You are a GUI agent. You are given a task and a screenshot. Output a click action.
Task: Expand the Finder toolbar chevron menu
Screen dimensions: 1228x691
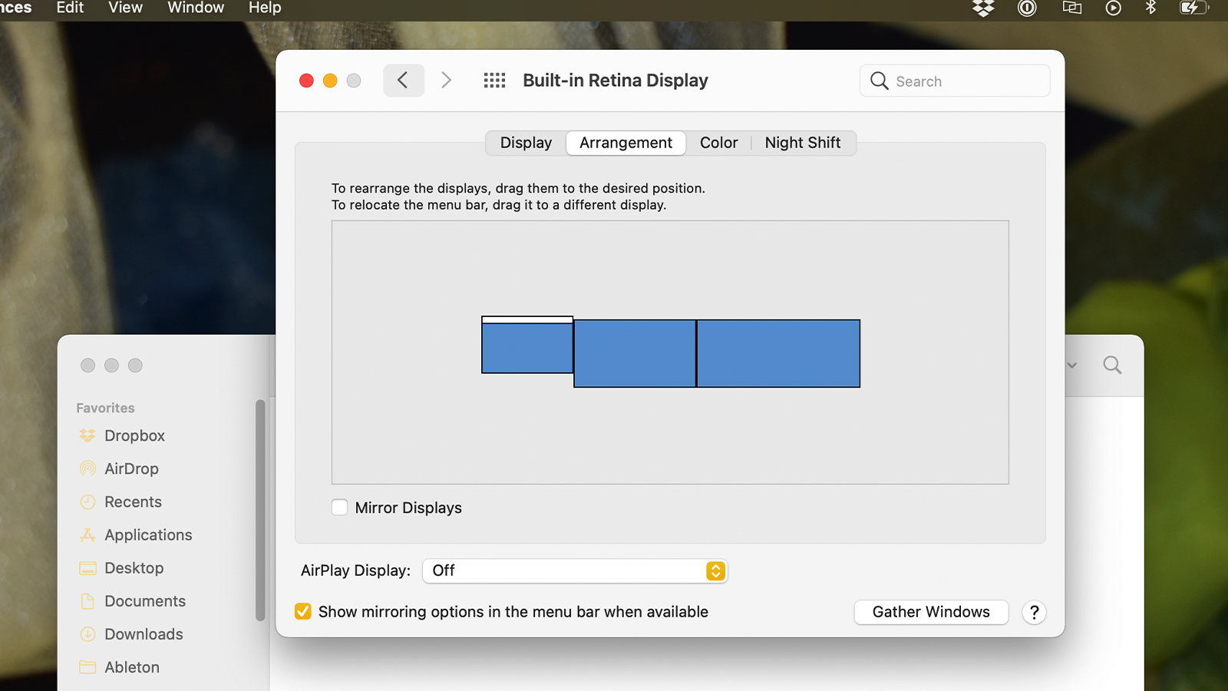[1072, 365]
